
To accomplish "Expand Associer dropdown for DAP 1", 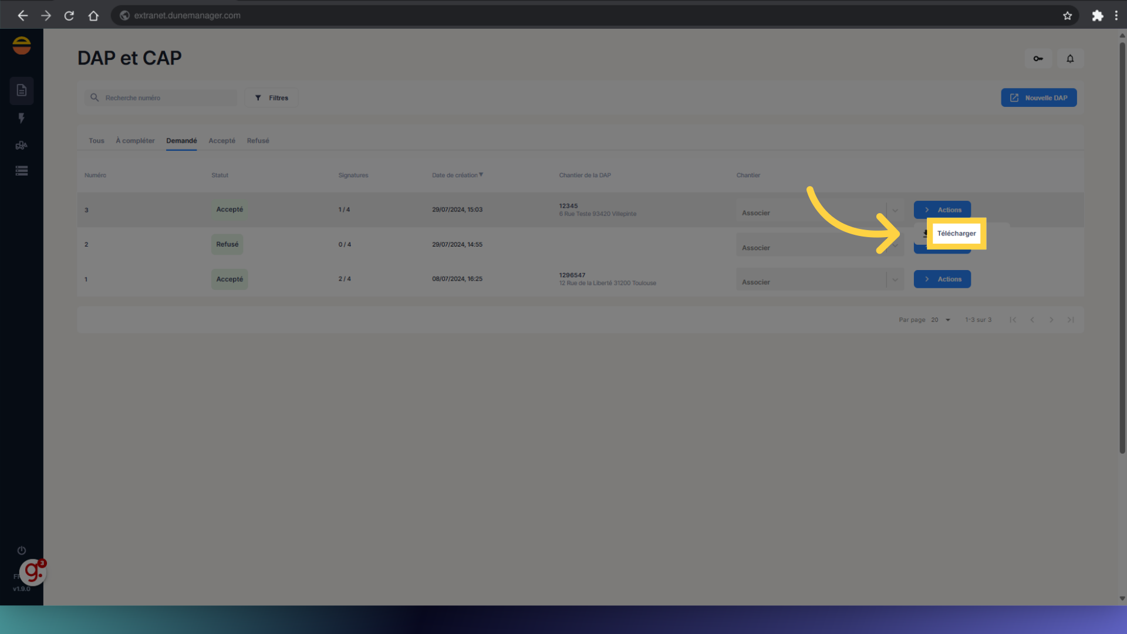I will click(x=895, y=280).
